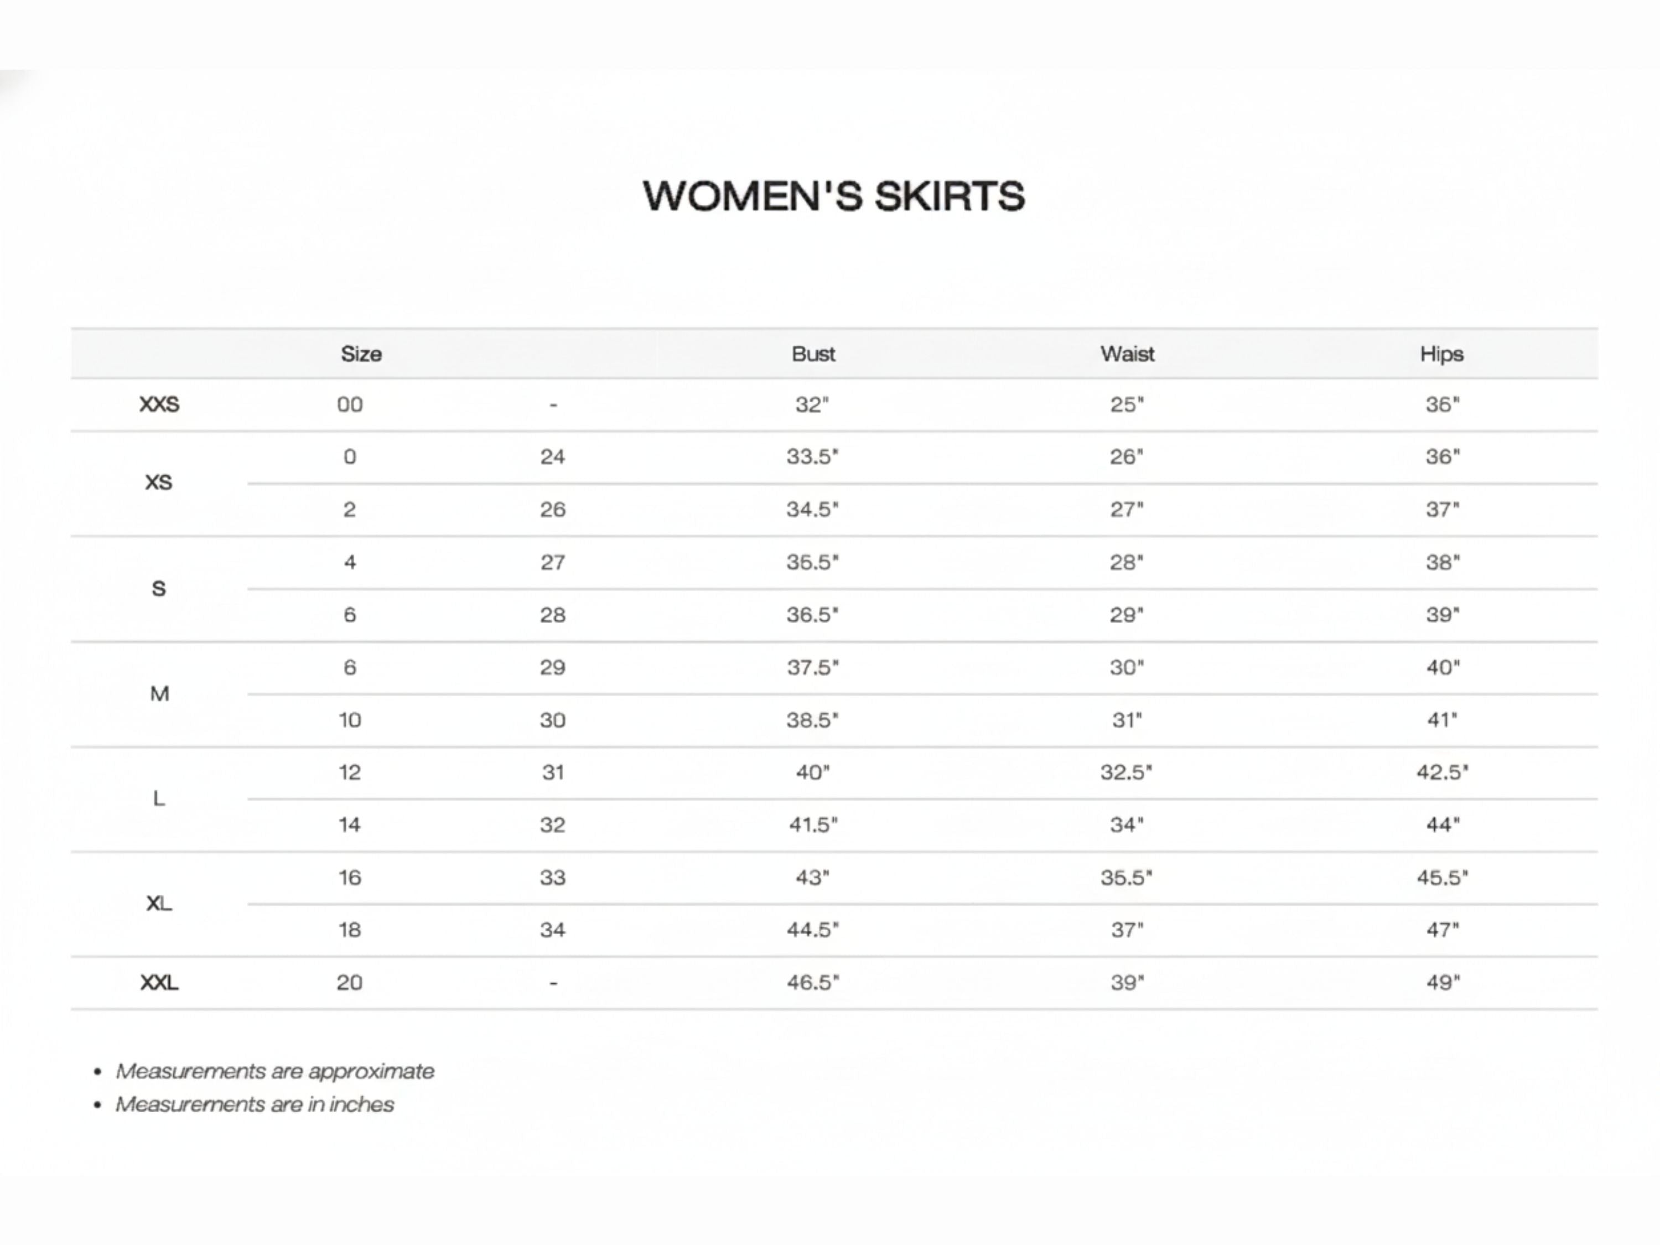
Task: Click the 00 size cell
Action: click(x=350, y=404)
